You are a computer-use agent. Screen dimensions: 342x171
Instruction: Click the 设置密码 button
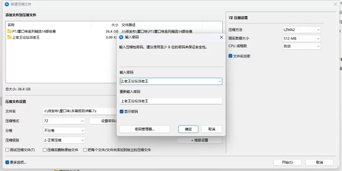click(103, 121)
